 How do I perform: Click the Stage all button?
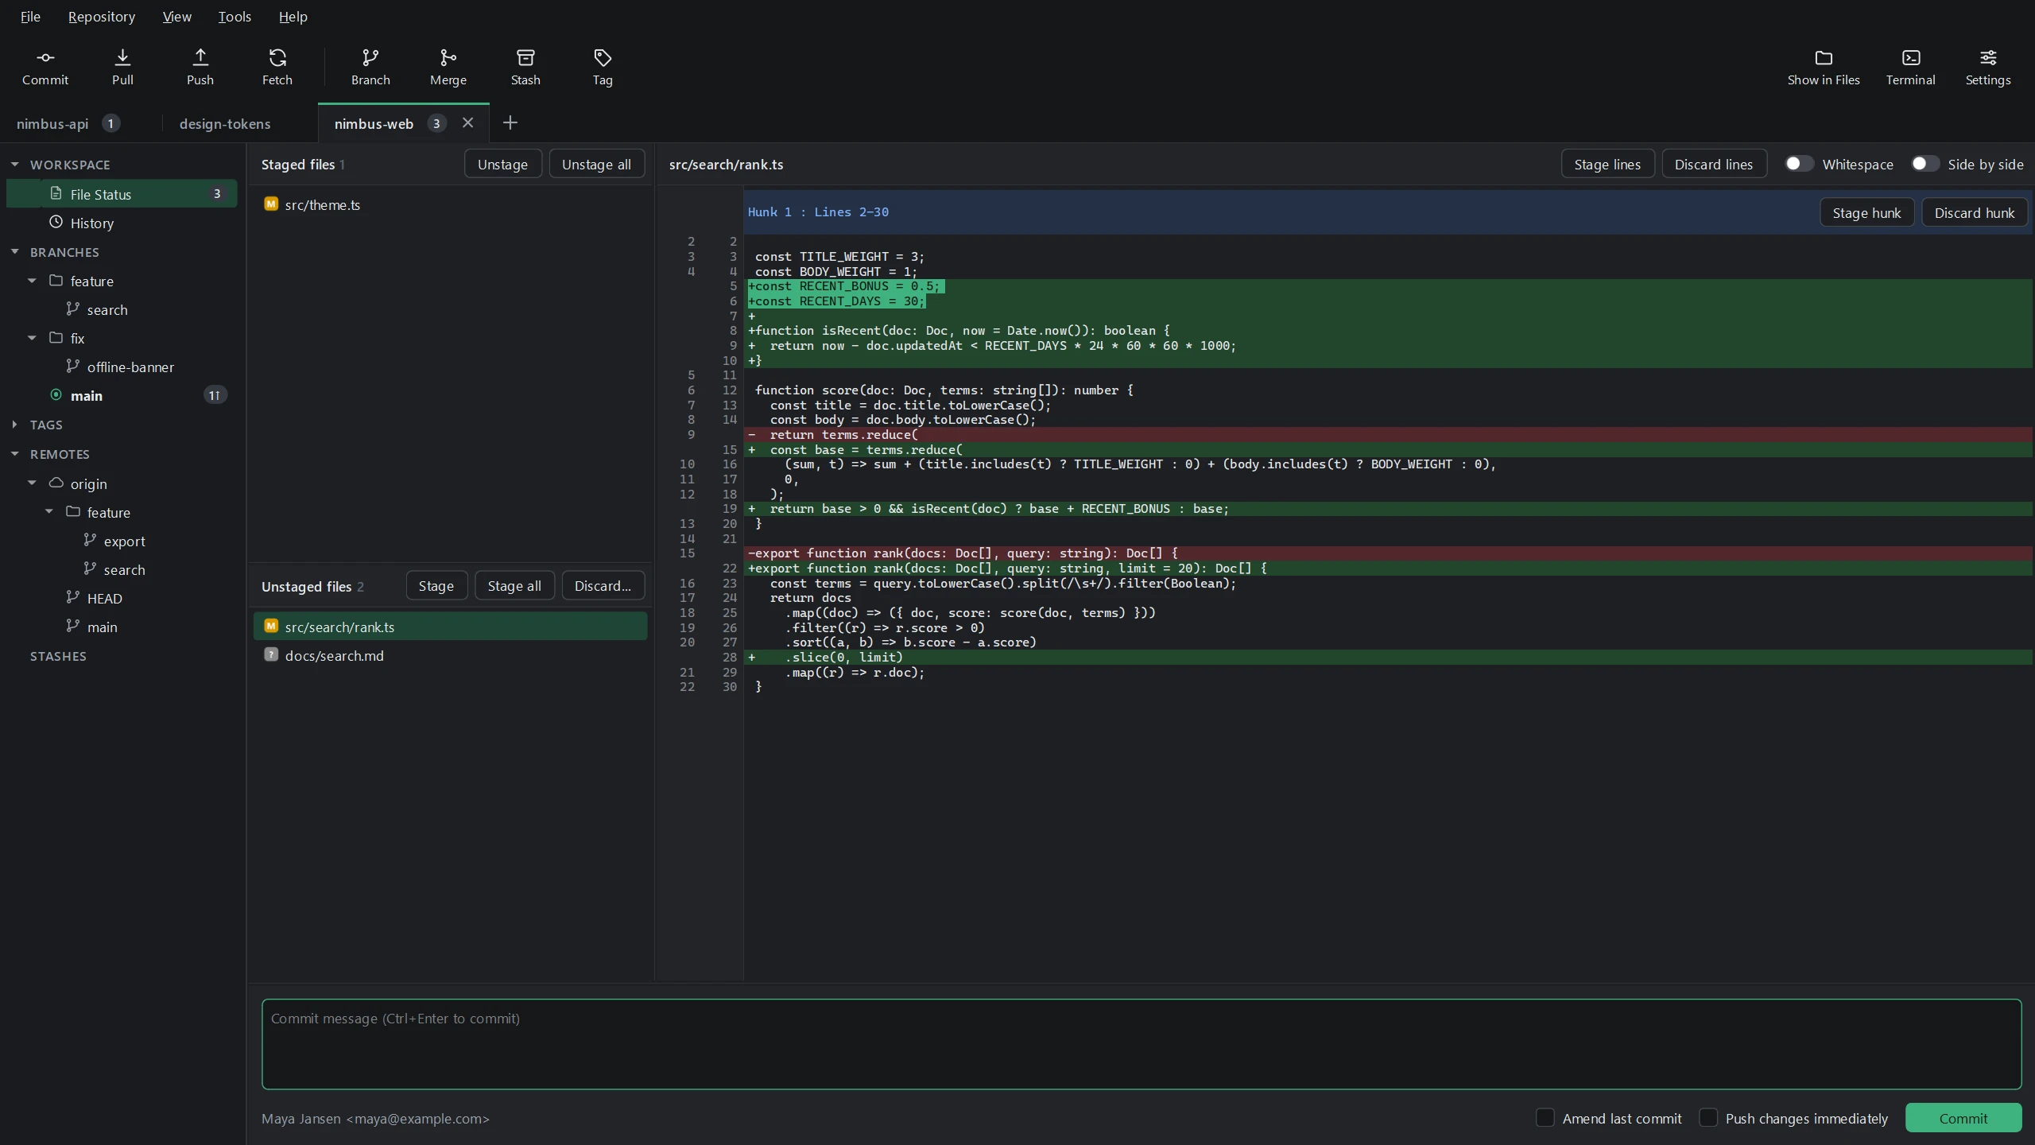pos(514,585)
